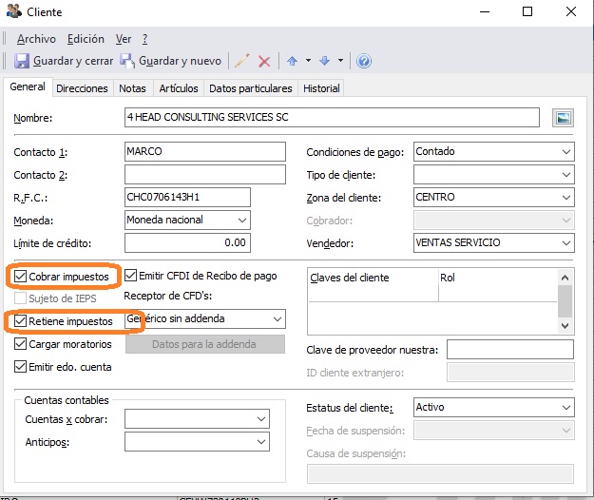
Task: Click the Claves del cliente column header
Action: coord(374,278)
